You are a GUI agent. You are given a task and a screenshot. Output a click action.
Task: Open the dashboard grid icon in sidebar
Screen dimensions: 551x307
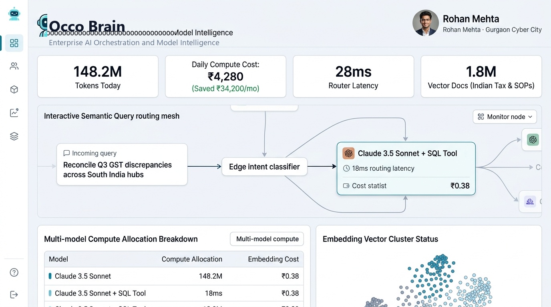tap(14, 43)
